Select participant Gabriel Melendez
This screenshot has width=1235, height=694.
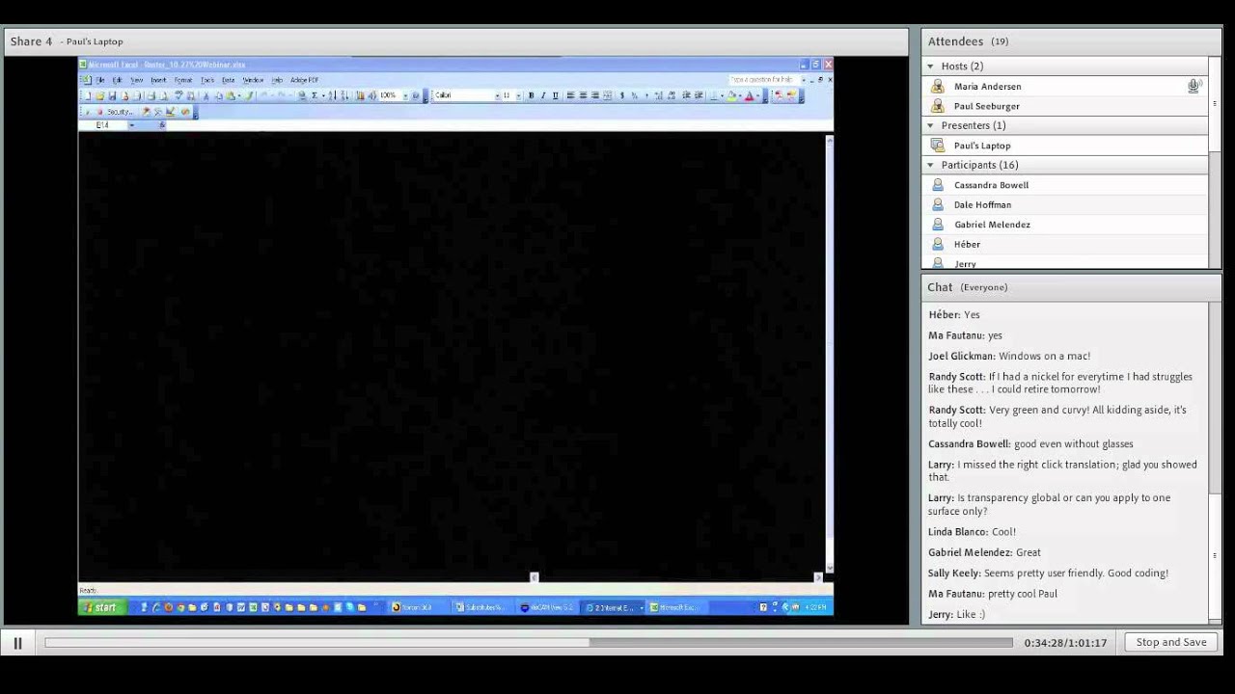1066,225
